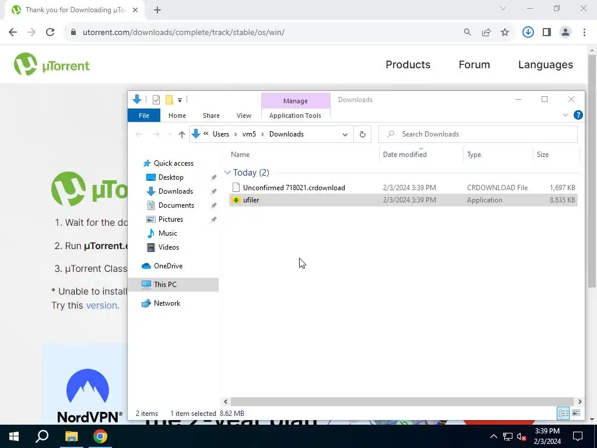The height and width of the screenshot is (448, 597).
Task: Open address bar history dropdown
Action: [x=345, y=135]
